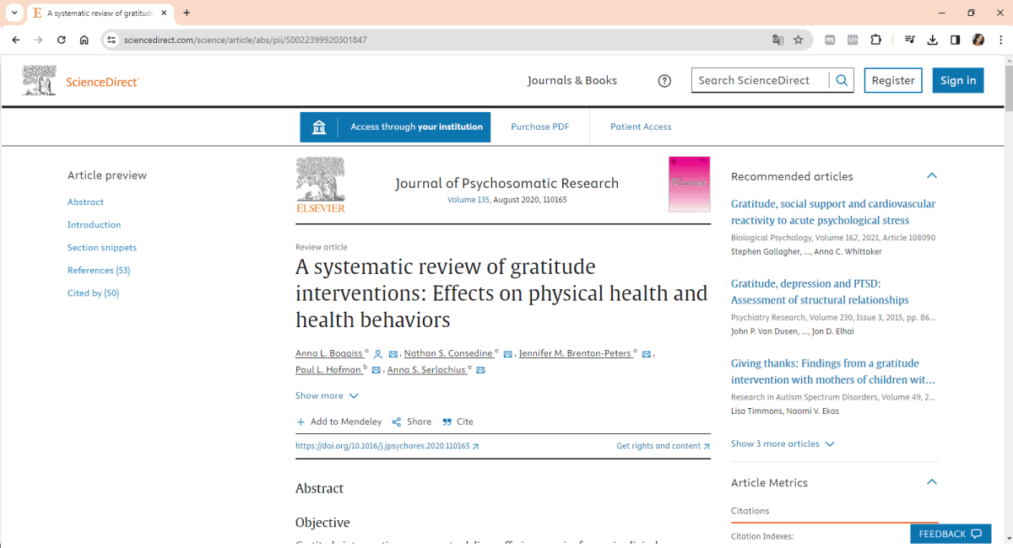Screen dimensions: 1013x548
Task: Open Gratitude, social support and cardiovascular article
Action: pos(833,212)
